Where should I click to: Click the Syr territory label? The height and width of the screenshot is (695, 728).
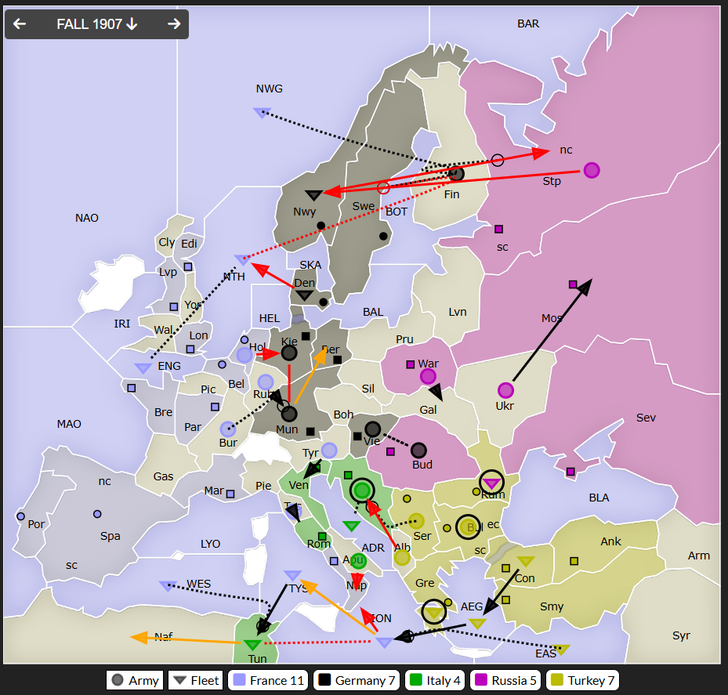[x=681, y=635]
